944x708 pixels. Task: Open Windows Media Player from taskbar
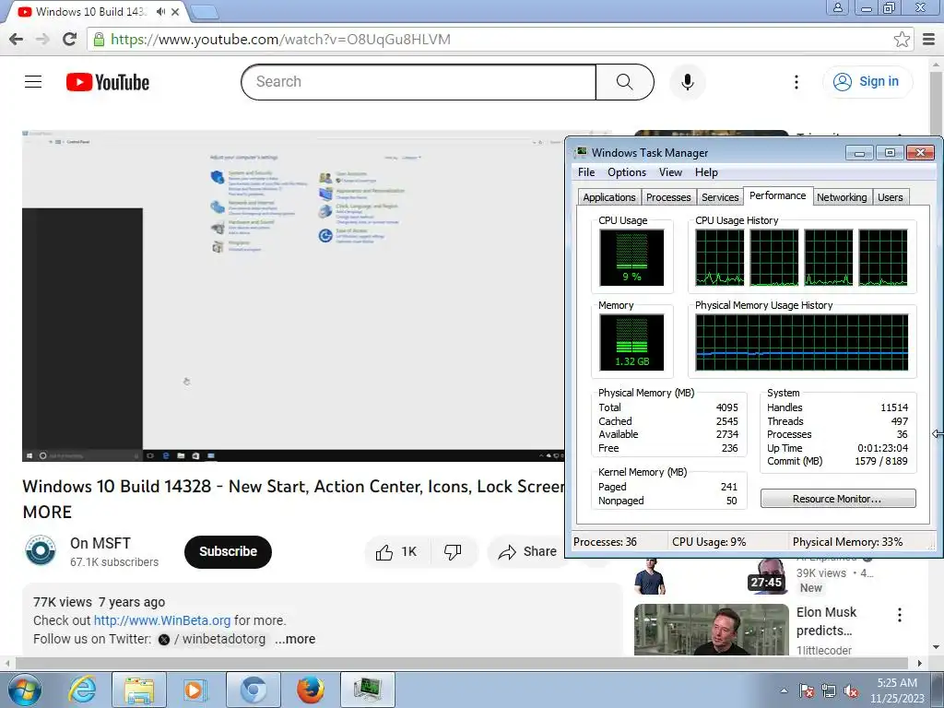tap(195, 690)
